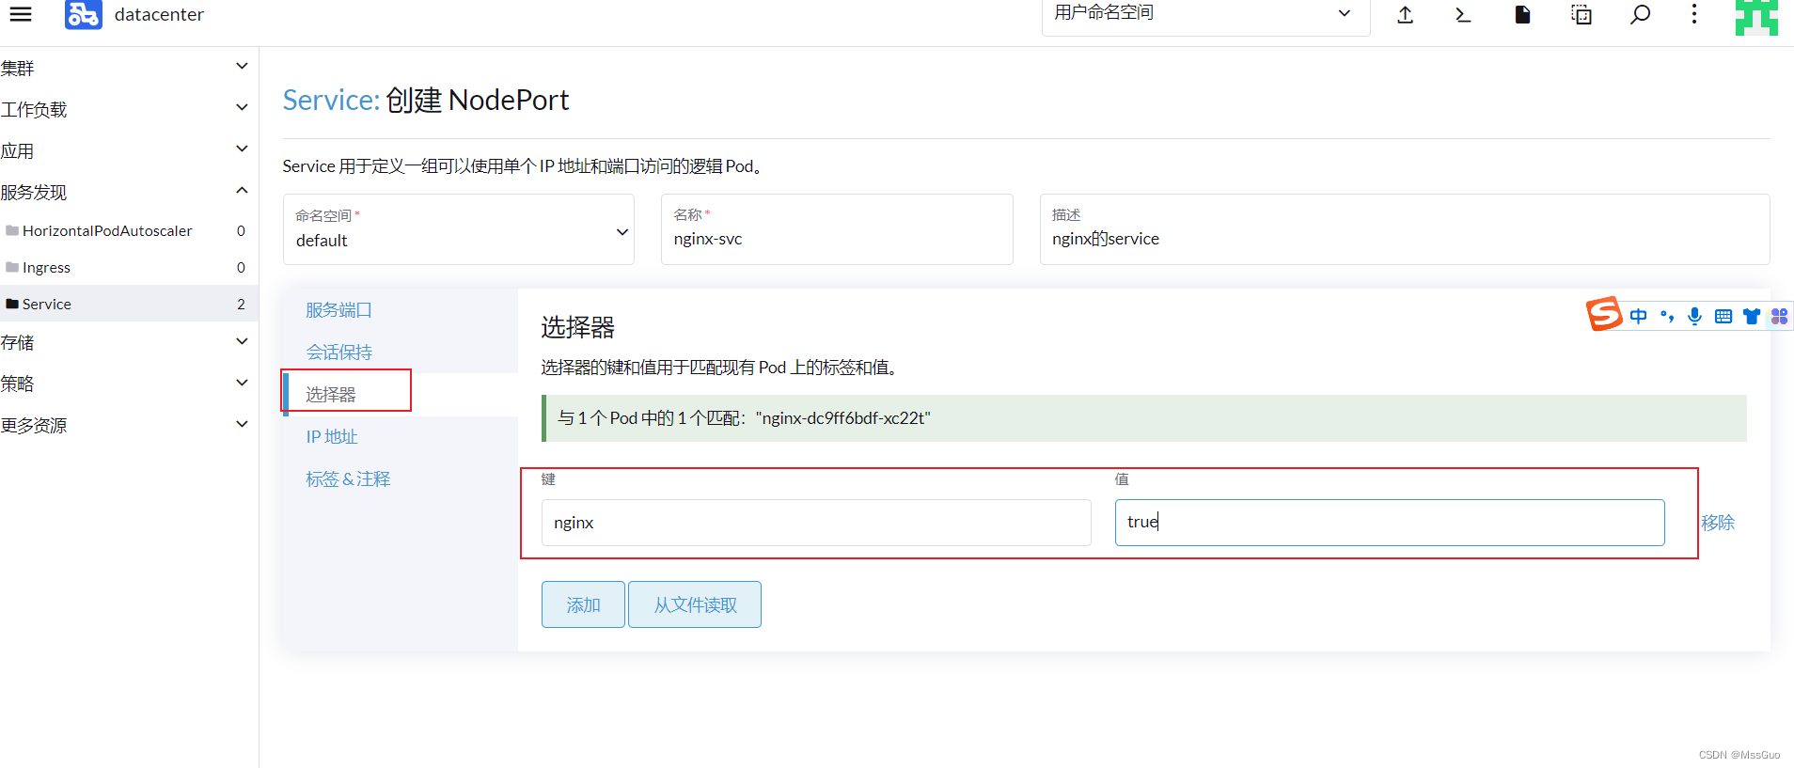Open the 命名空间 default dropdown
Viewport: 1794px width, 768px height.
click(x=459, y=229)
